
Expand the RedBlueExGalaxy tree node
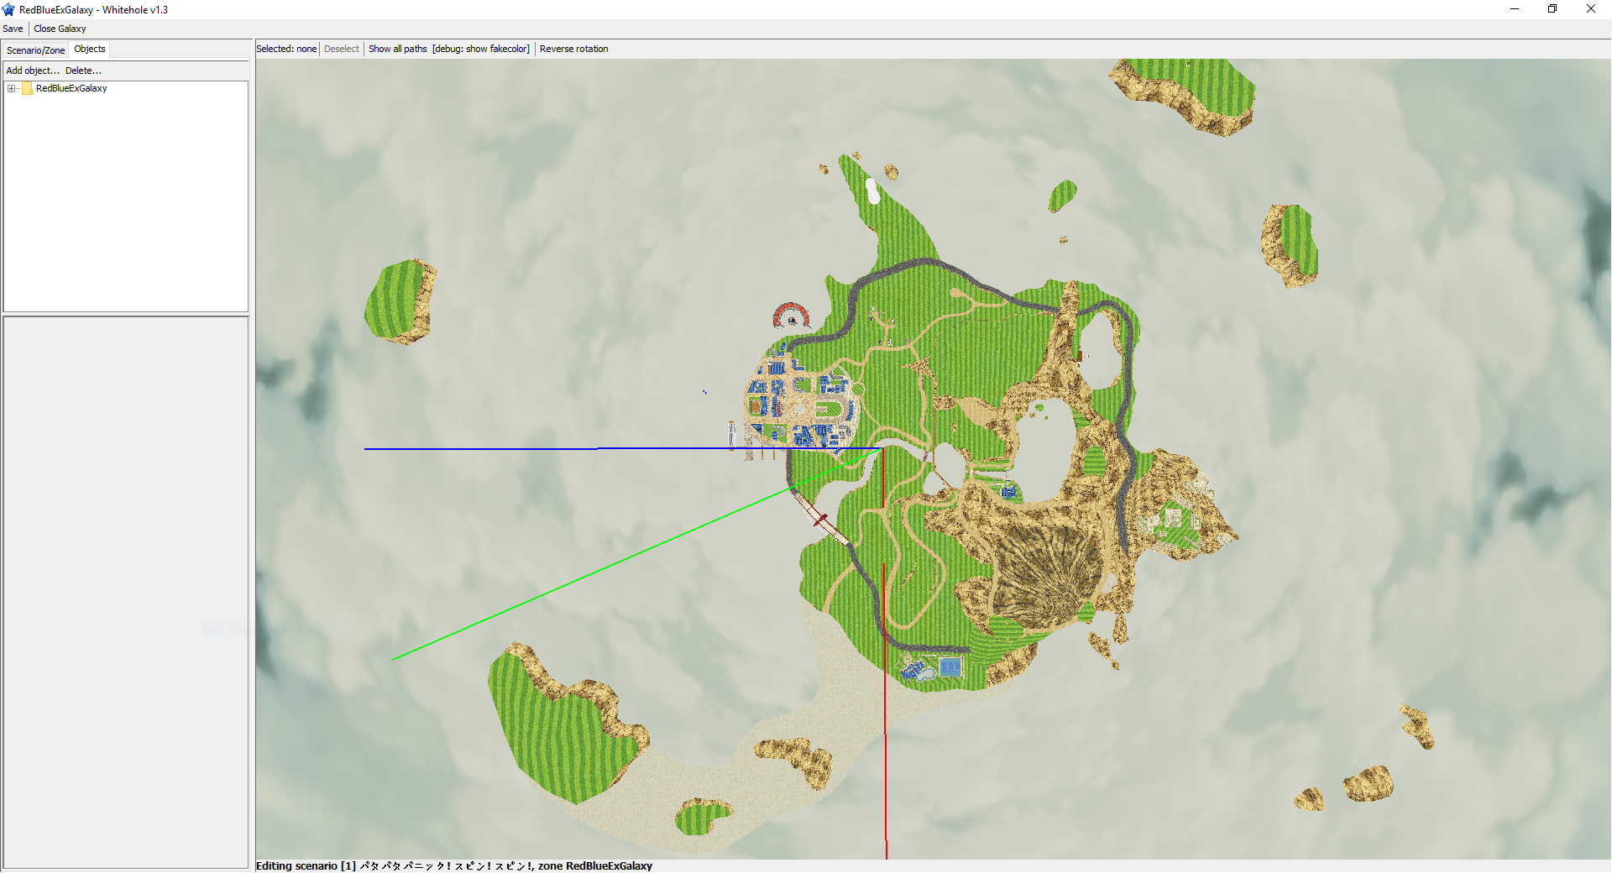point(12,88)
